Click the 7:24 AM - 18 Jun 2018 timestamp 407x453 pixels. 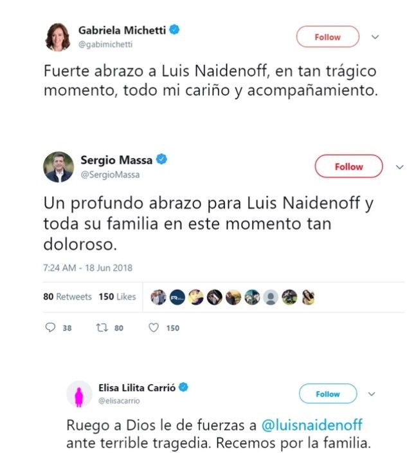tap(87, 267)
